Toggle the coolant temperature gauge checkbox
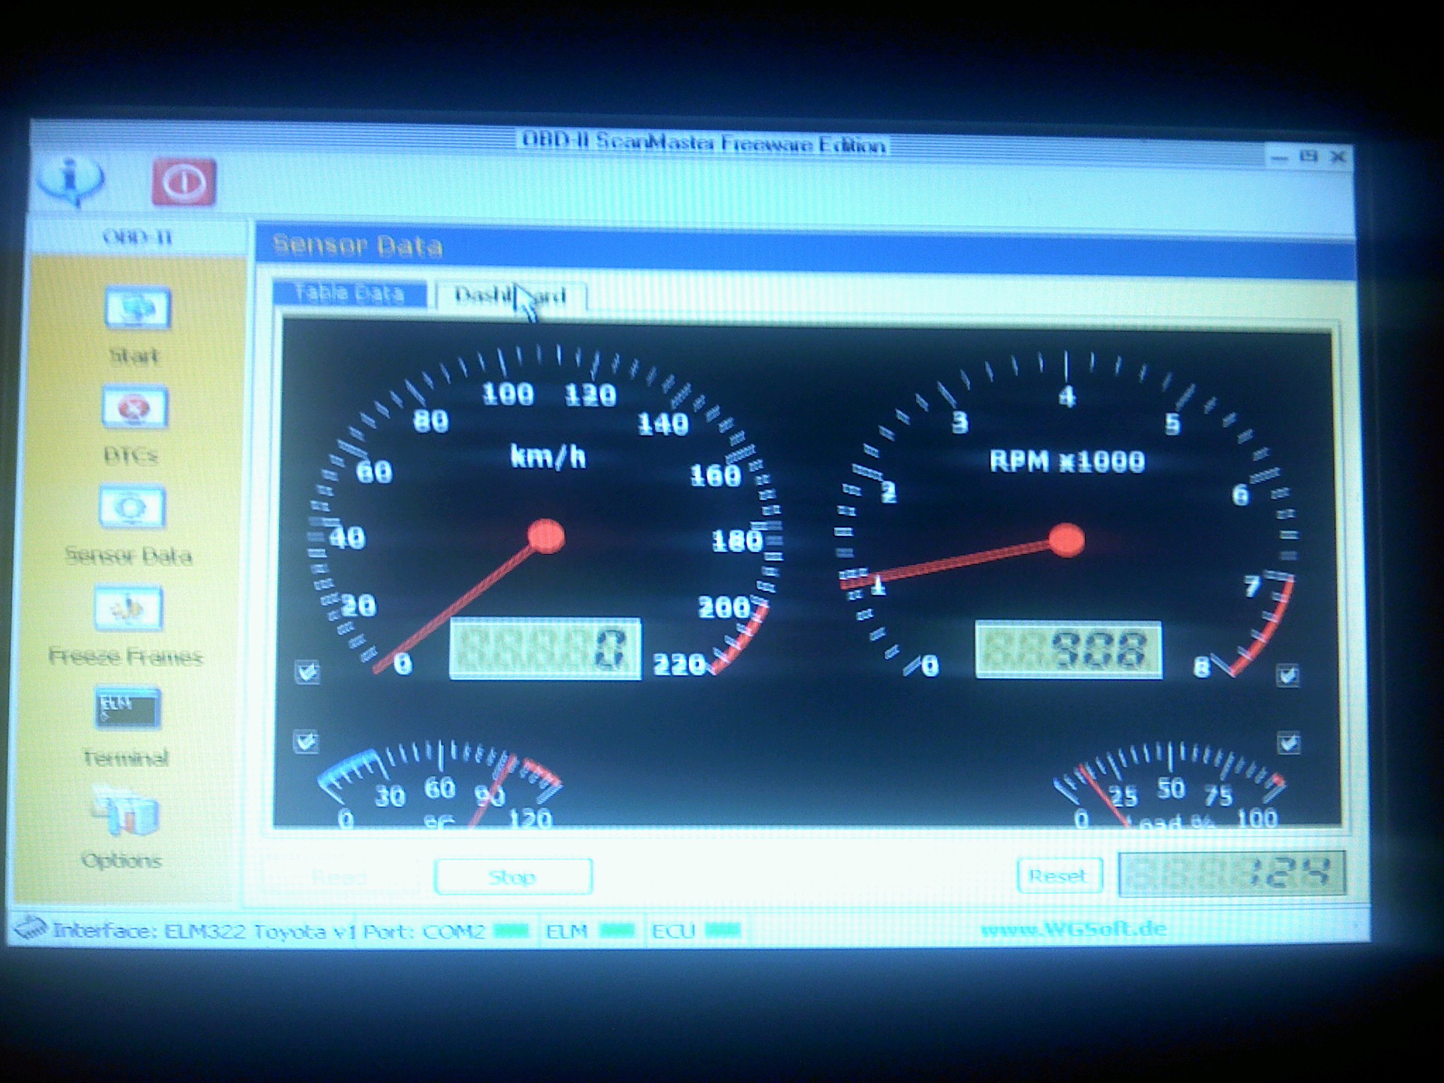Viewport: 1444px width, 1083px height. coord(305,742)
